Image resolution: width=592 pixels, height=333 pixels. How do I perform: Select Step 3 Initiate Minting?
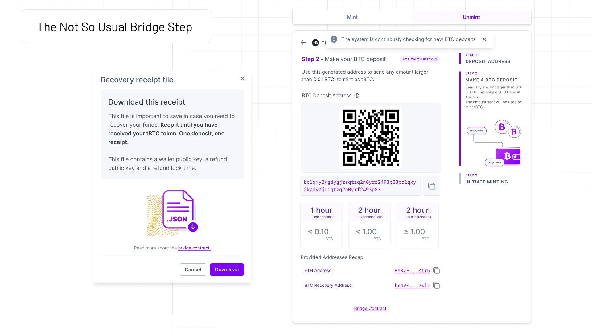point(487,179)
